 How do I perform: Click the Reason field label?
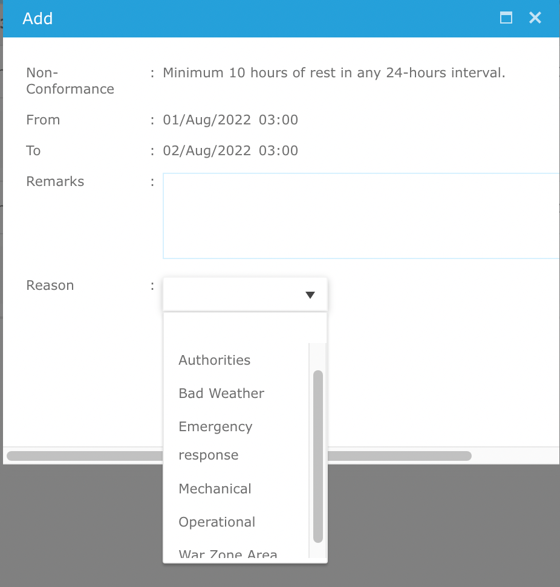[50, 285]
